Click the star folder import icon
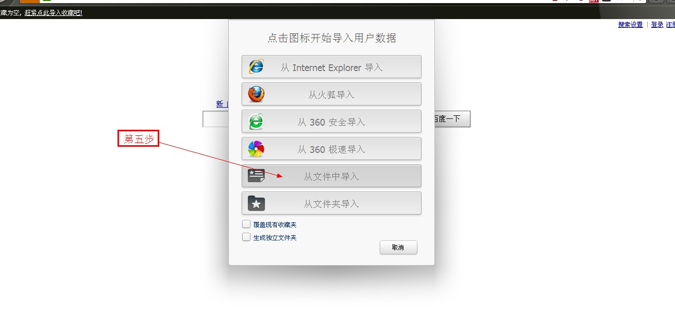675x312 pixels. [256, 203]
